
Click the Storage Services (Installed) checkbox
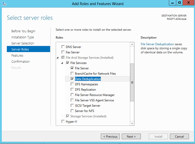pos(67,116)
